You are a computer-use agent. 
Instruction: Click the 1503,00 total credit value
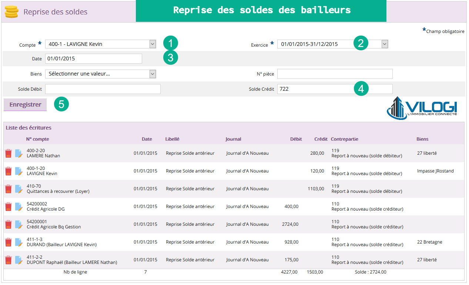pos(315,272)
